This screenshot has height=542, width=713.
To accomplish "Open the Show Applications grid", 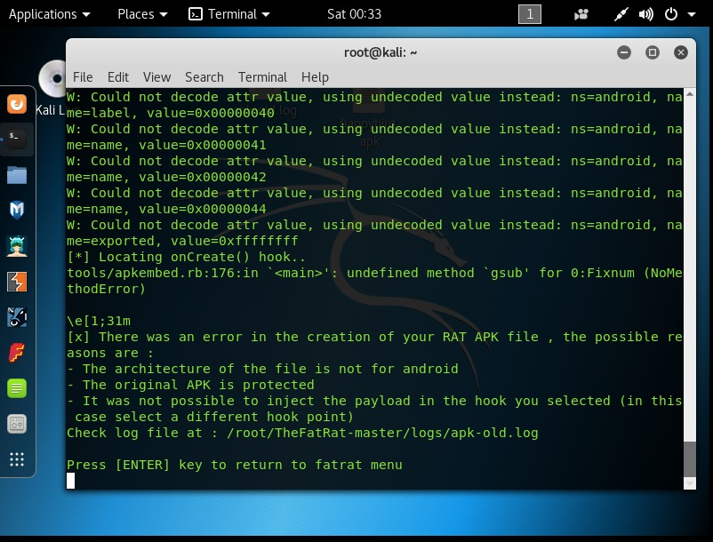I will point(16,458).
